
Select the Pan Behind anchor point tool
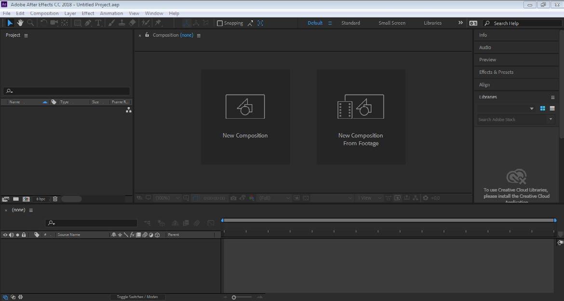pyautogui.click(x=65, y=23)
